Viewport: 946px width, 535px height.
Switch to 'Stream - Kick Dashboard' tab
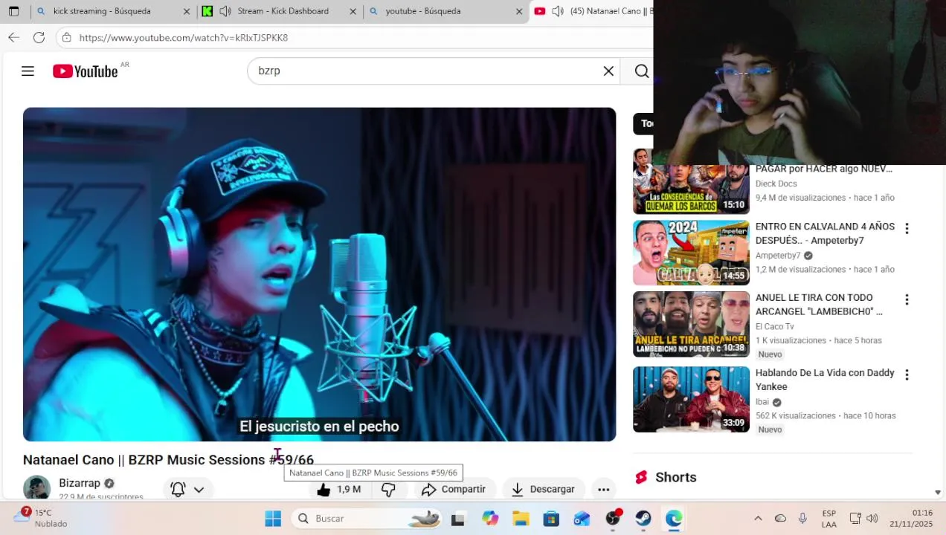(283, 11)
